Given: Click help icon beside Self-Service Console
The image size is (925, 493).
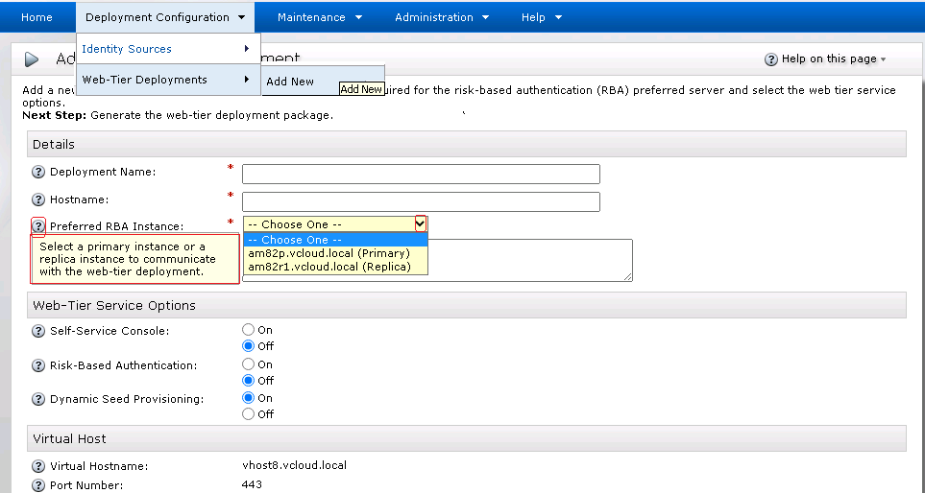Looking at the screenshot, I should 38,331.
